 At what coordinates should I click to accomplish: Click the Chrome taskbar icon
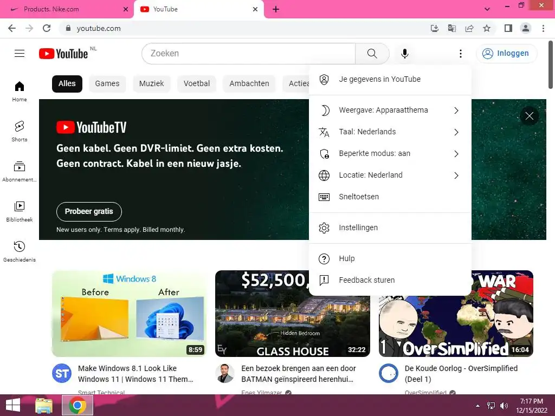coord(78,405)
